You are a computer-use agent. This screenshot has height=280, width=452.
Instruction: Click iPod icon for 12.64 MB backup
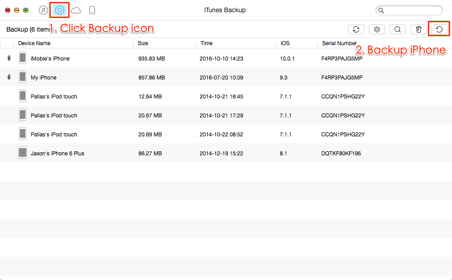click(23, 96)
